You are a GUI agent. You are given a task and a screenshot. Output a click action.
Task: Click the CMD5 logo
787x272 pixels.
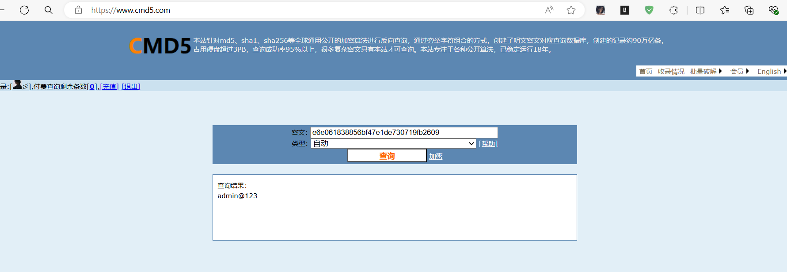[160, 46]
